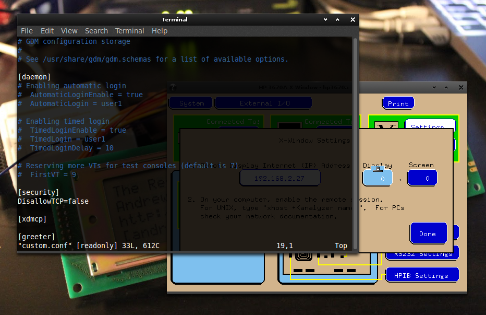486x315 pixels.
Task: Open the Search menu in Terminal
Action: click(x=96, y=31)
